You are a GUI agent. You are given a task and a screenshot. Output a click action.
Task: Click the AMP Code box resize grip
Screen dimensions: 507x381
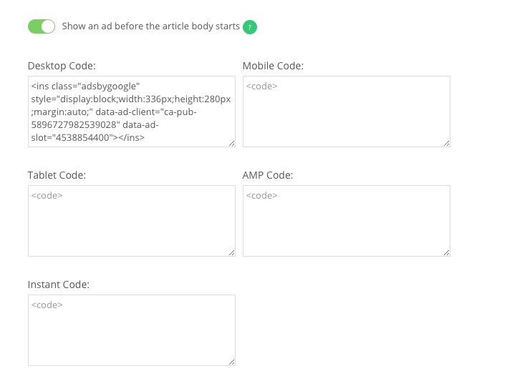click(446, 253)
